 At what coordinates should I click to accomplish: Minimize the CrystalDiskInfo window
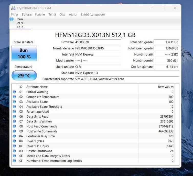[151, 8]
